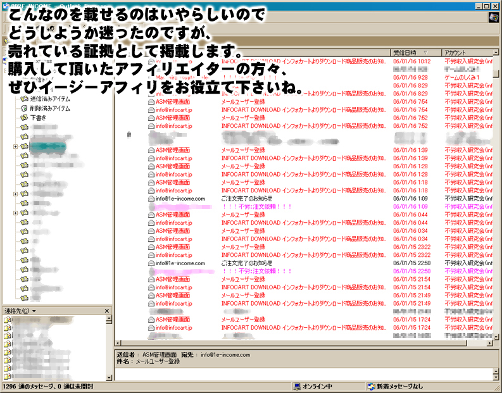This screenshot has height=393, width=502.
Task: Click message list scrollbar up arrow
Action: tap(496, 52)
